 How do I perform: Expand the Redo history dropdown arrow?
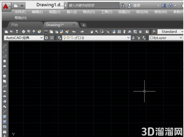[x=86, y=32]
